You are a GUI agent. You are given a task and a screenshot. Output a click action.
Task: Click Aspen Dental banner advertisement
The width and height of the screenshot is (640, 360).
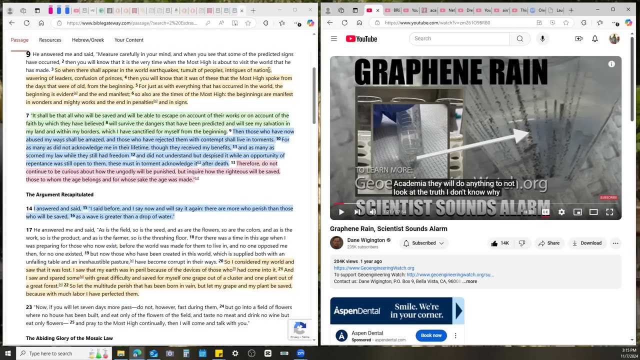(x=397, y=311)
